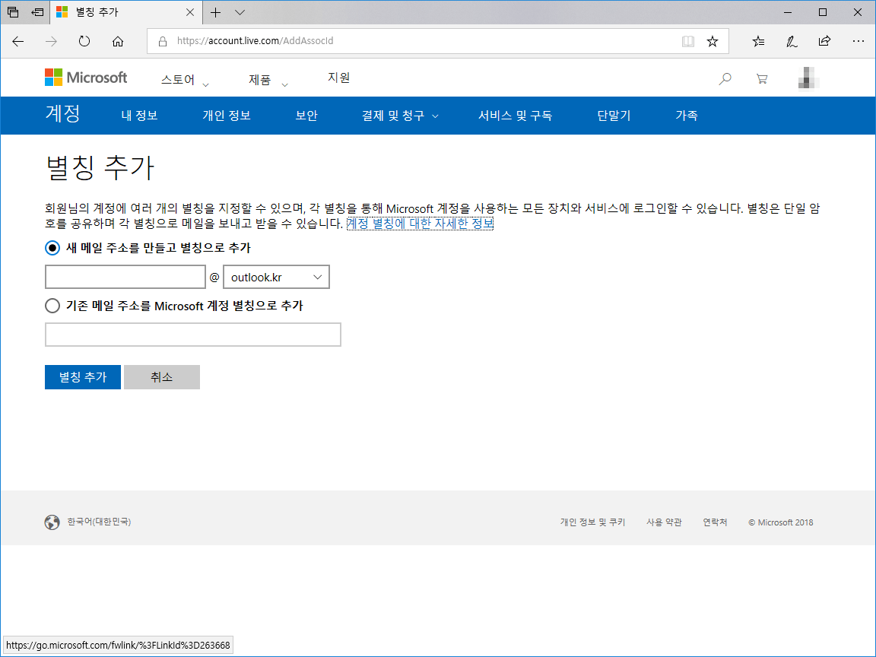Open the Favorites hub icon
The height and width of the screenshot is (657, 876).
pyautogui.click(x=758, y=41)
